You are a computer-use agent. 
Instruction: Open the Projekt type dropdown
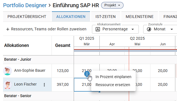point(112,5)
